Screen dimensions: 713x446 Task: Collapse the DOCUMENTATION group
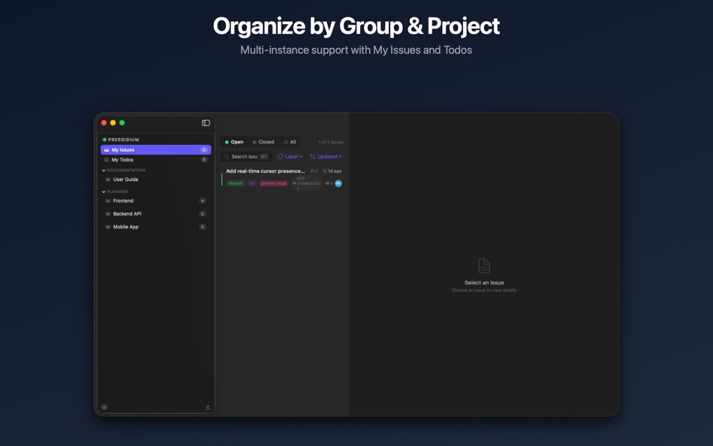tap(104, 170)
